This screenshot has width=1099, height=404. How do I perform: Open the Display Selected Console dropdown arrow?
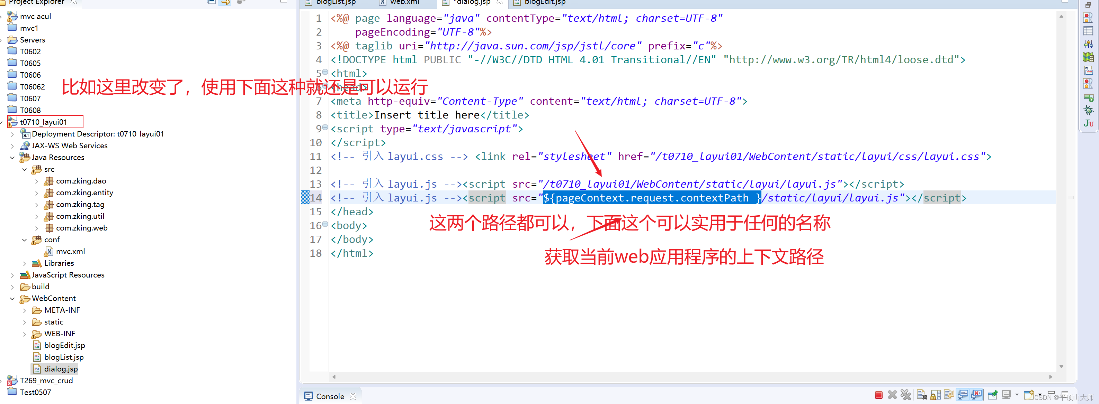(x=1017, y=395)
